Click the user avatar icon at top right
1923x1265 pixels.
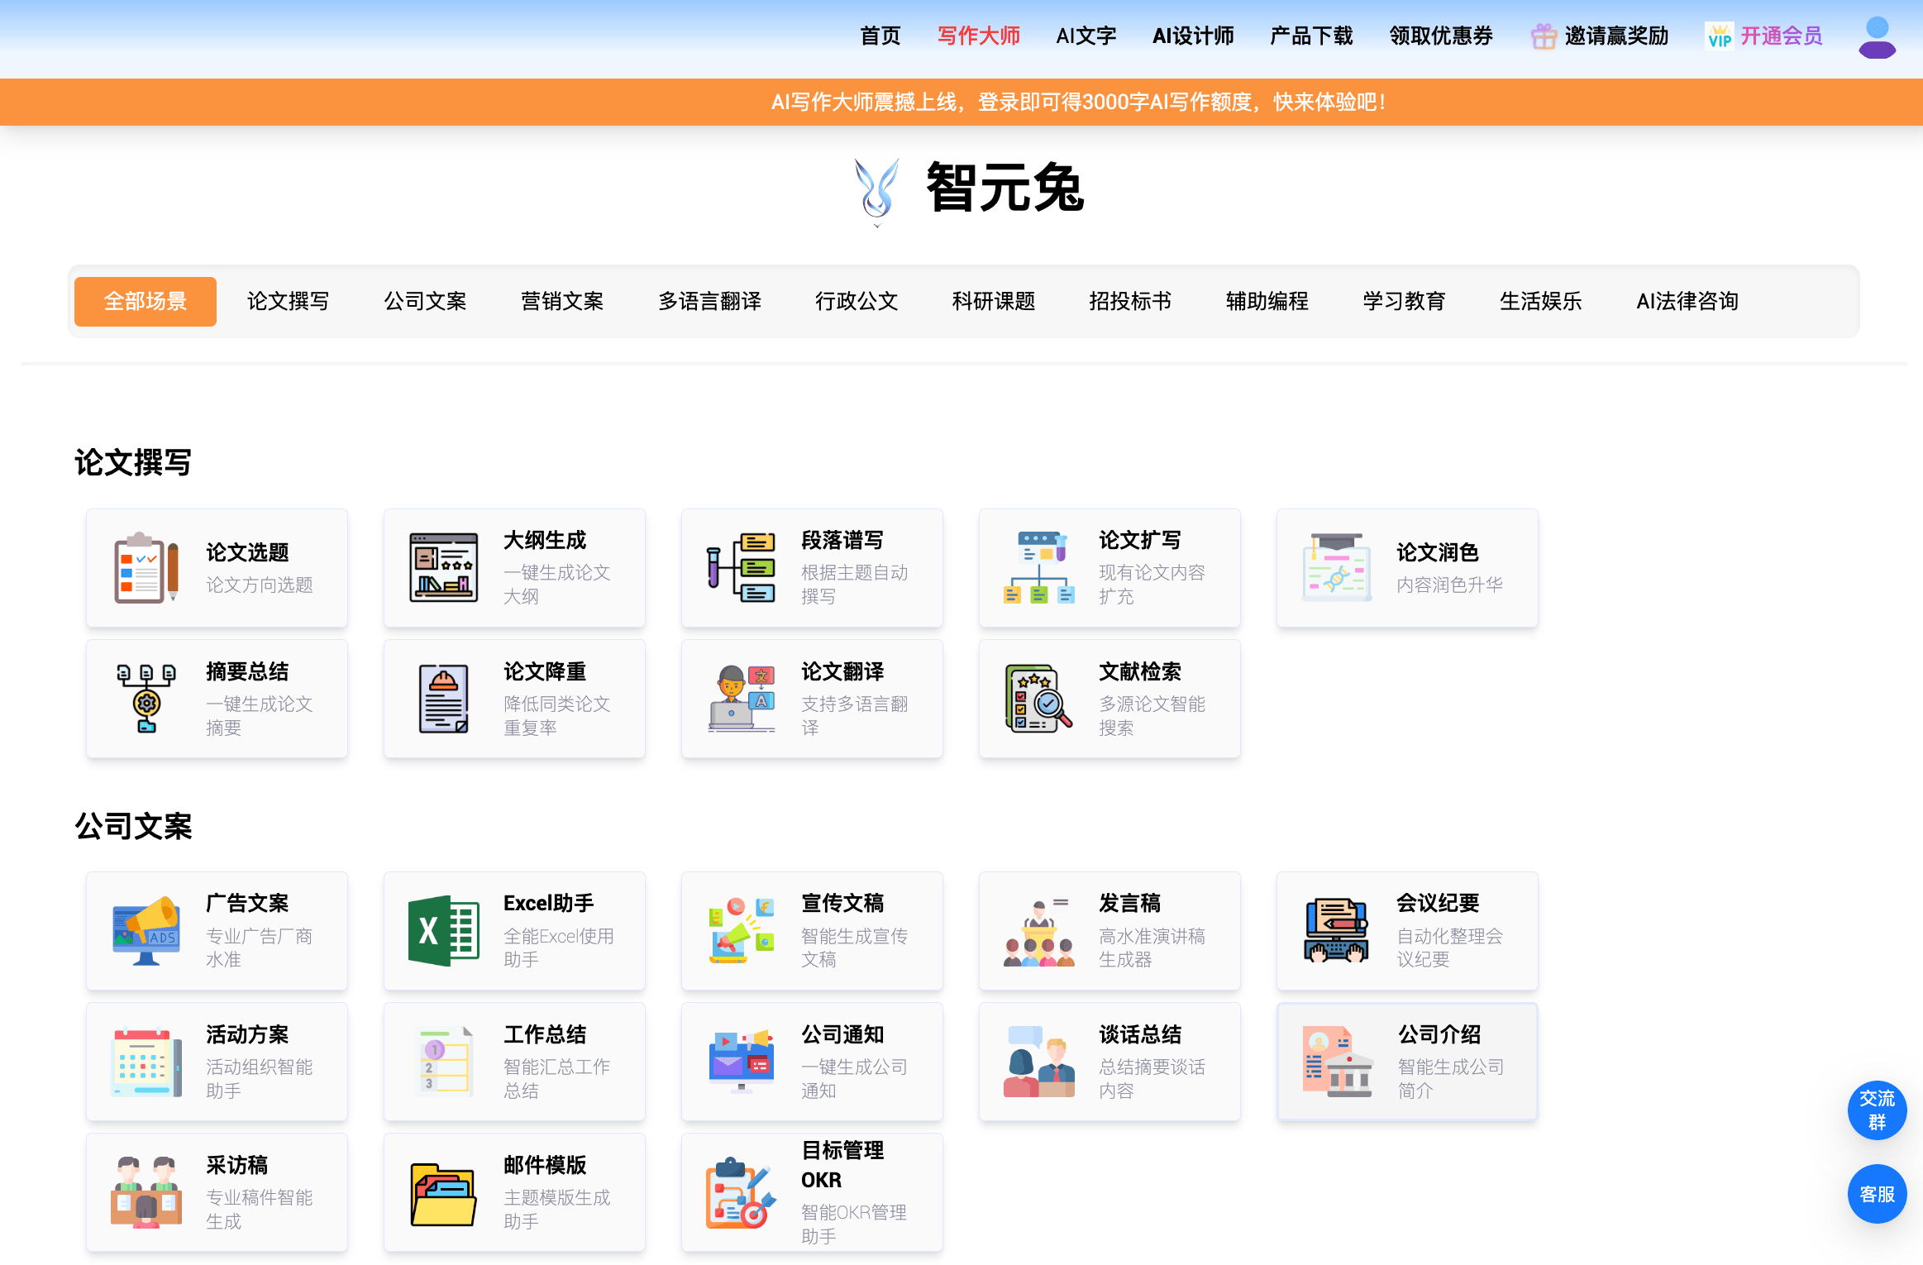click(1876, 37)
